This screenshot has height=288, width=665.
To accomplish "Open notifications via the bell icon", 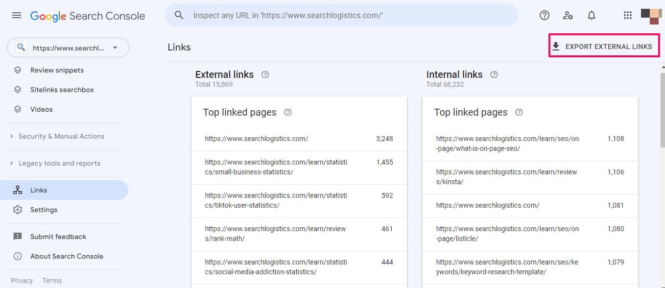I will [592, 15].
